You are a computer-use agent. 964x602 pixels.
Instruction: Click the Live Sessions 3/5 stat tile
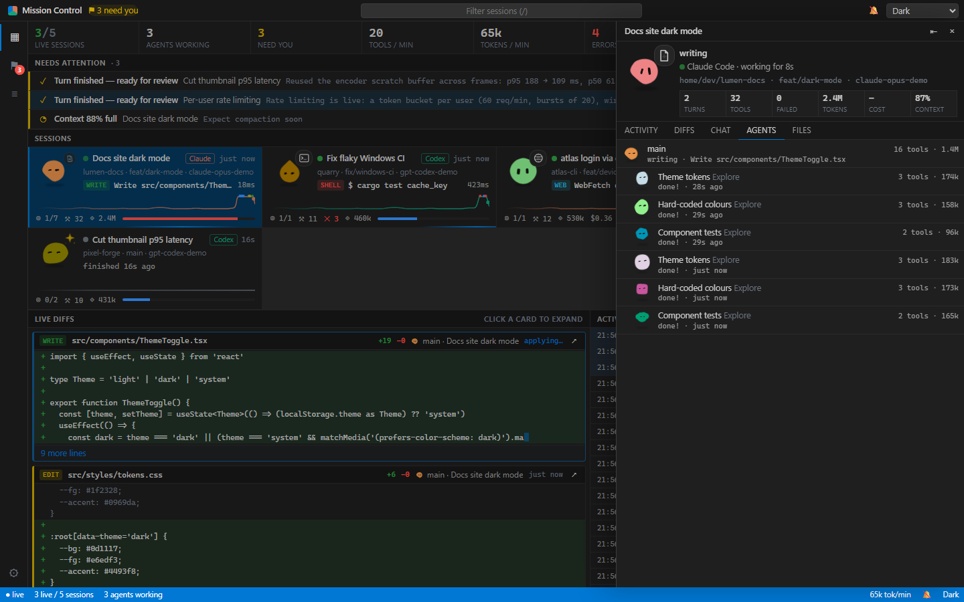tap(83, 37)
